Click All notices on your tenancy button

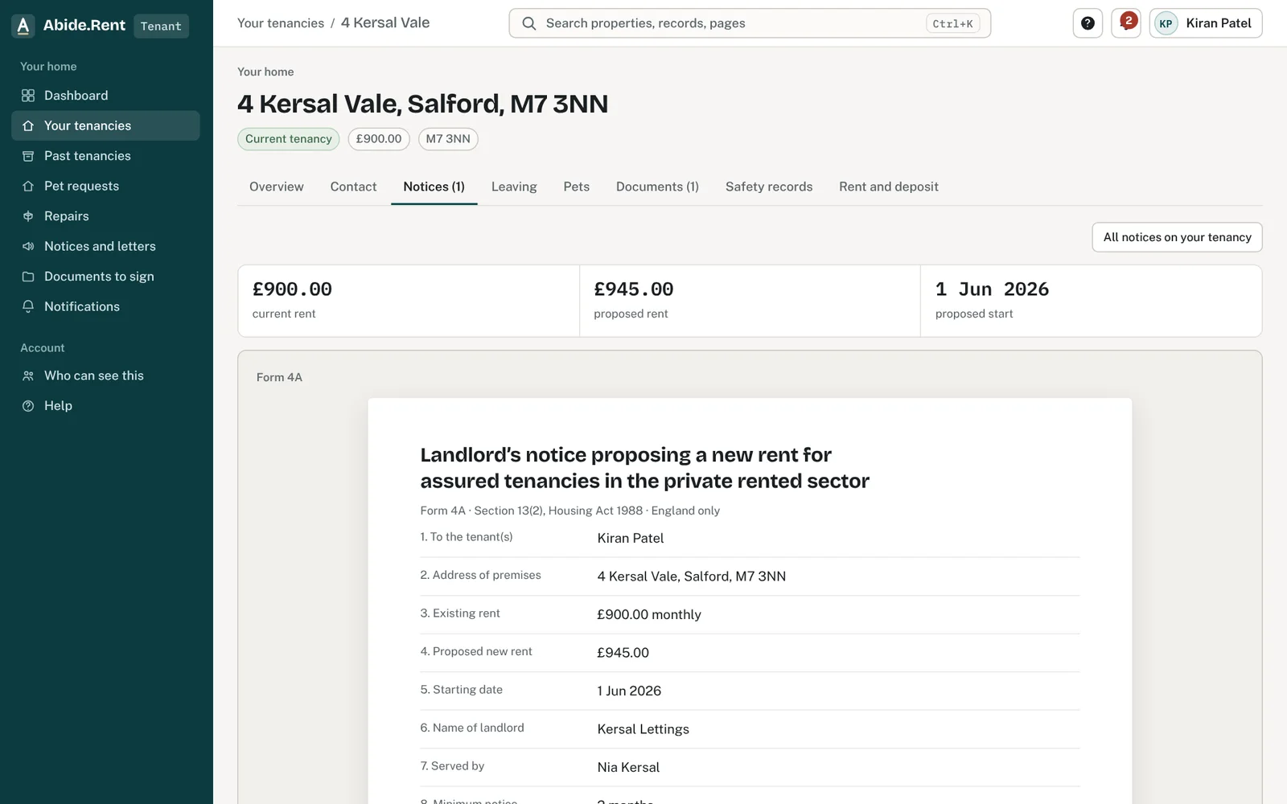pyautogui.click(x=1177, y=237)
